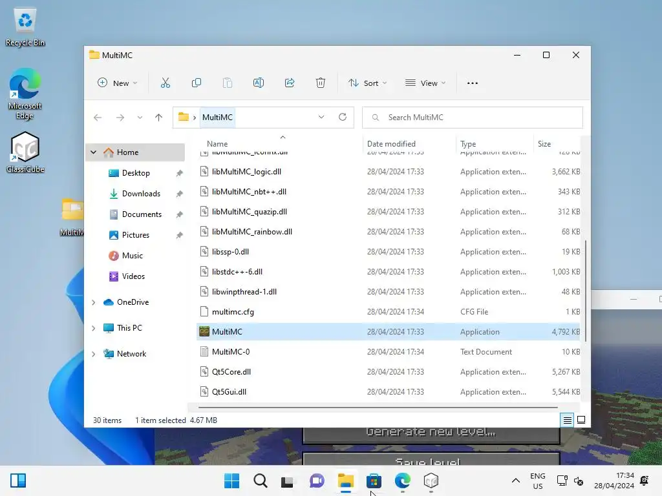Image resolution: width=662 pixels, height=496 pixels.
Task: Open the New item dropdown
Action: tap(118, 83)
